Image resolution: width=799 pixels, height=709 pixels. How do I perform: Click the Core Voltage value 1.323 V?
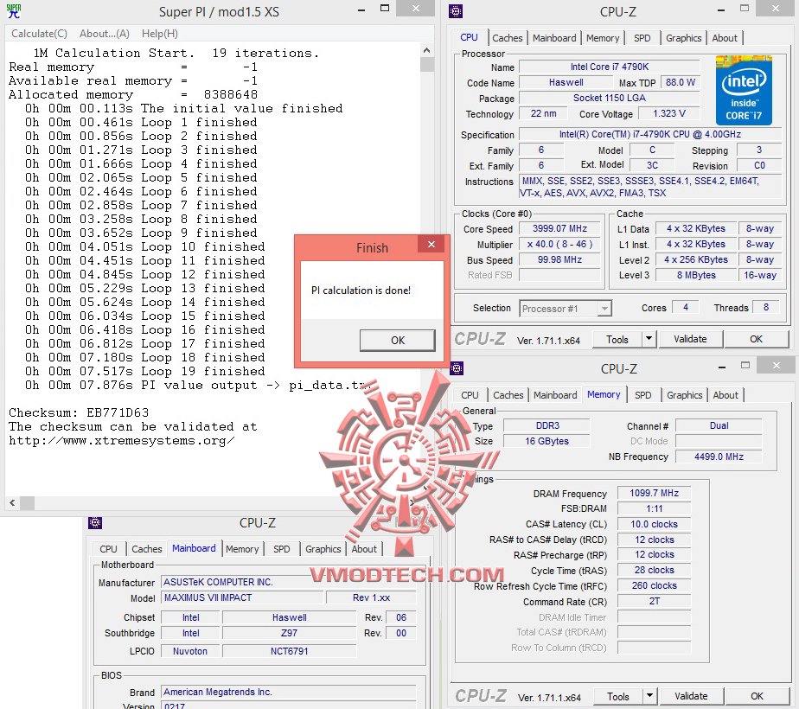click(x=669, y=113)
